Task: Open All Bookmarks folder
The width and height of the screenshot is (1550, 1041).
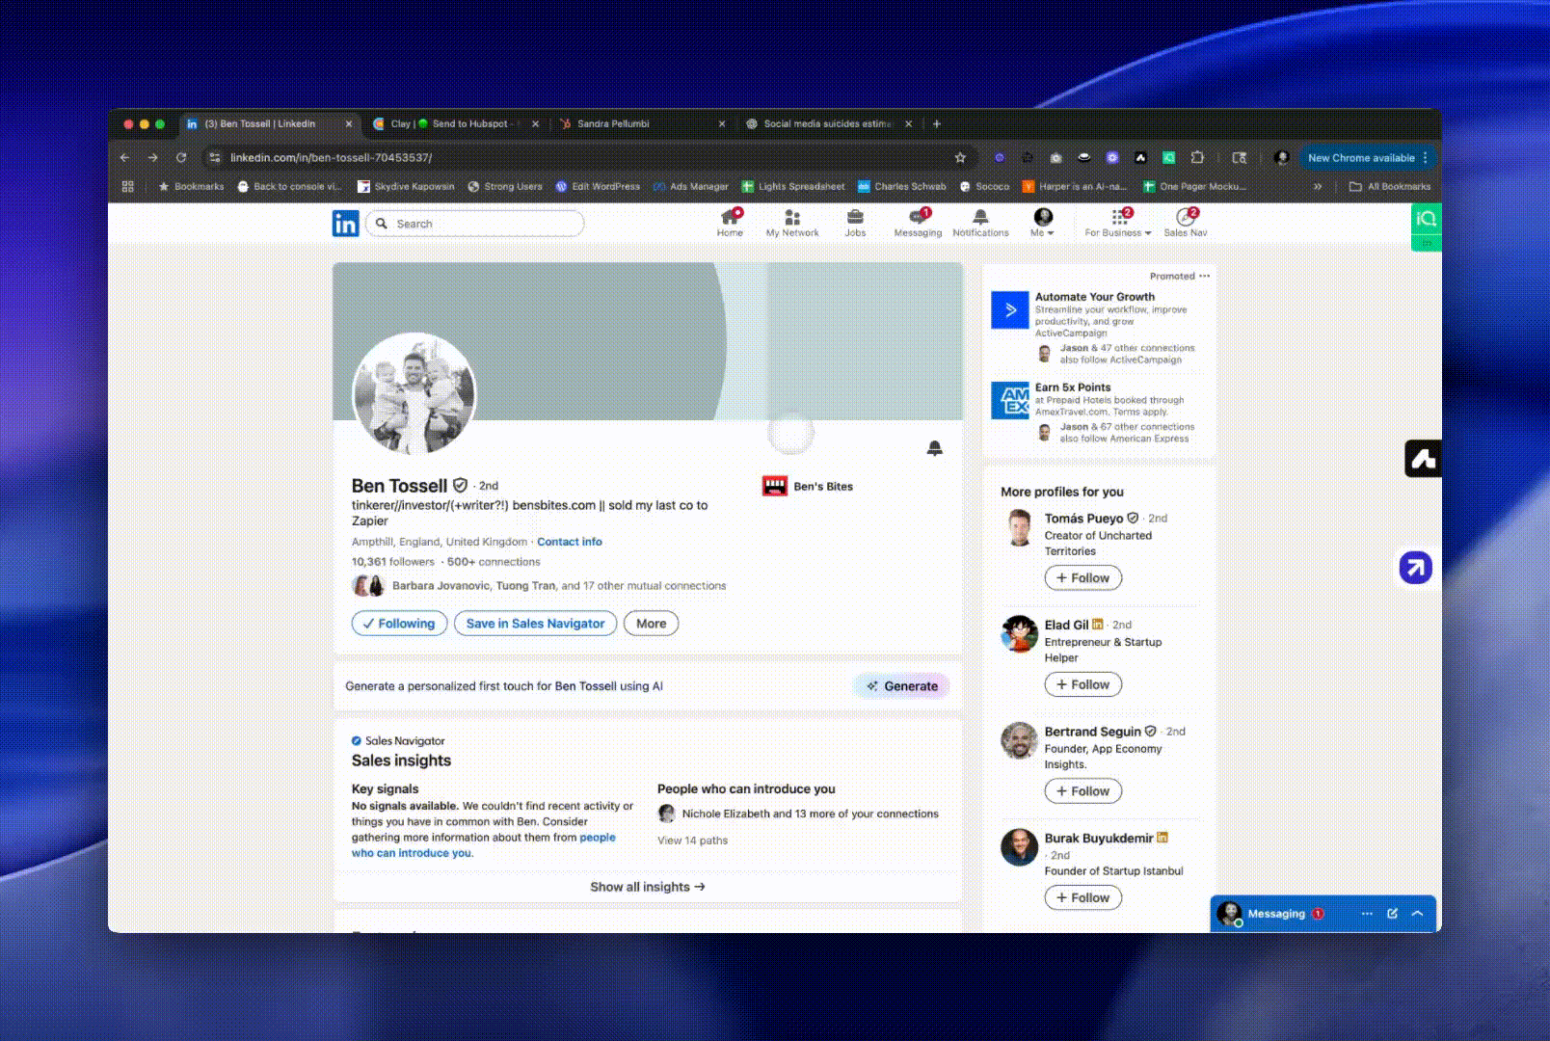Action: 1390,187
